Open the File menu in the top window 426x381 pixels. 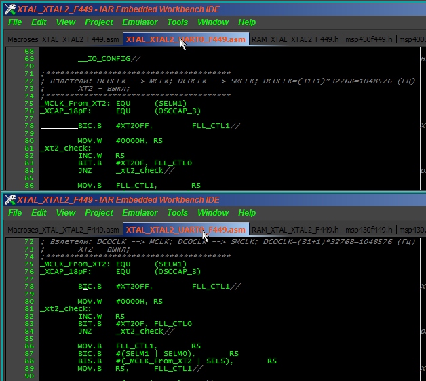[x=15, y=22]
